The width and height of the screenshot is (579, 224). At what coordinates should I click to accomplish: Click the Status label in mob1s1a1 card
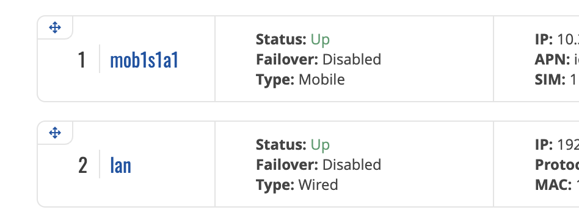click(x=281, y=40)
